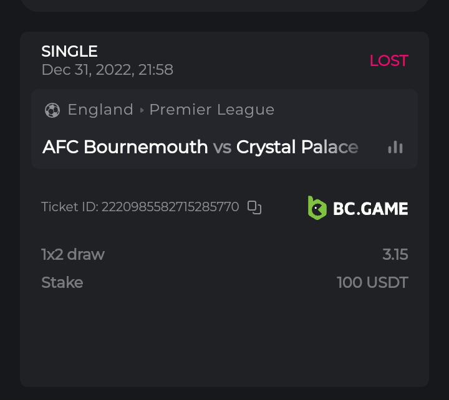Click the soccer ball sport icon
Image resolution: width=449 pixels, height=400 pixels.
click(x=52, y=110)
